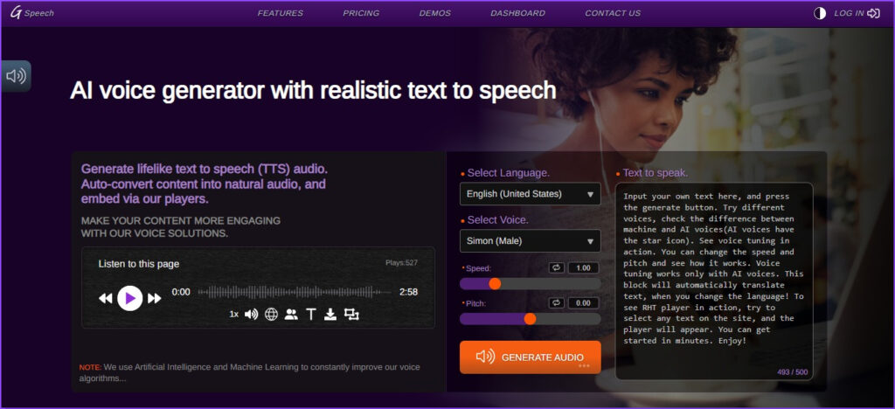Viewport: 895px width, 409px height.
Task: Click the Speed value field showing 1.00
Action: pyautogui.click(x=583, y=268)
